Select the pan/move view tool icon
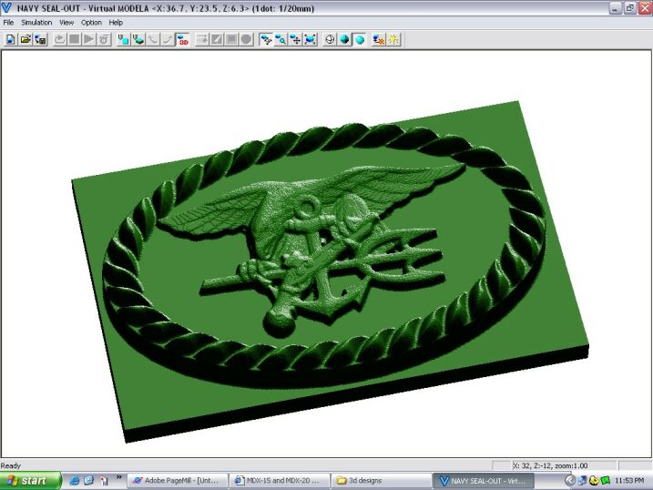653x490 pixels. 295,39
